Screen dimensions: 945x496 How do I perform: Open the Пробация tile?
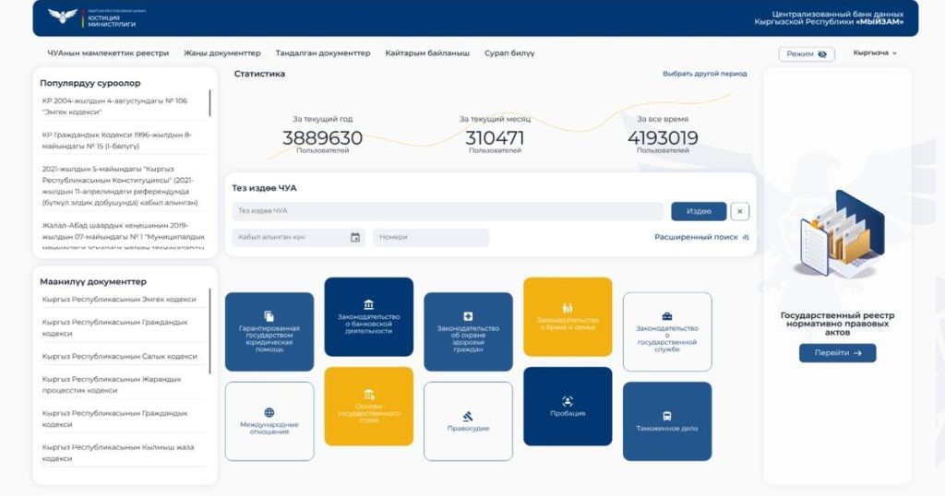coord(568,407)
